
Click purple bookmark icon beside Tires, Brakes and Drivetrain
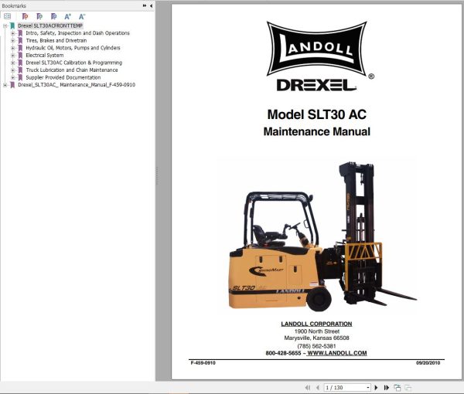[20, 40]
